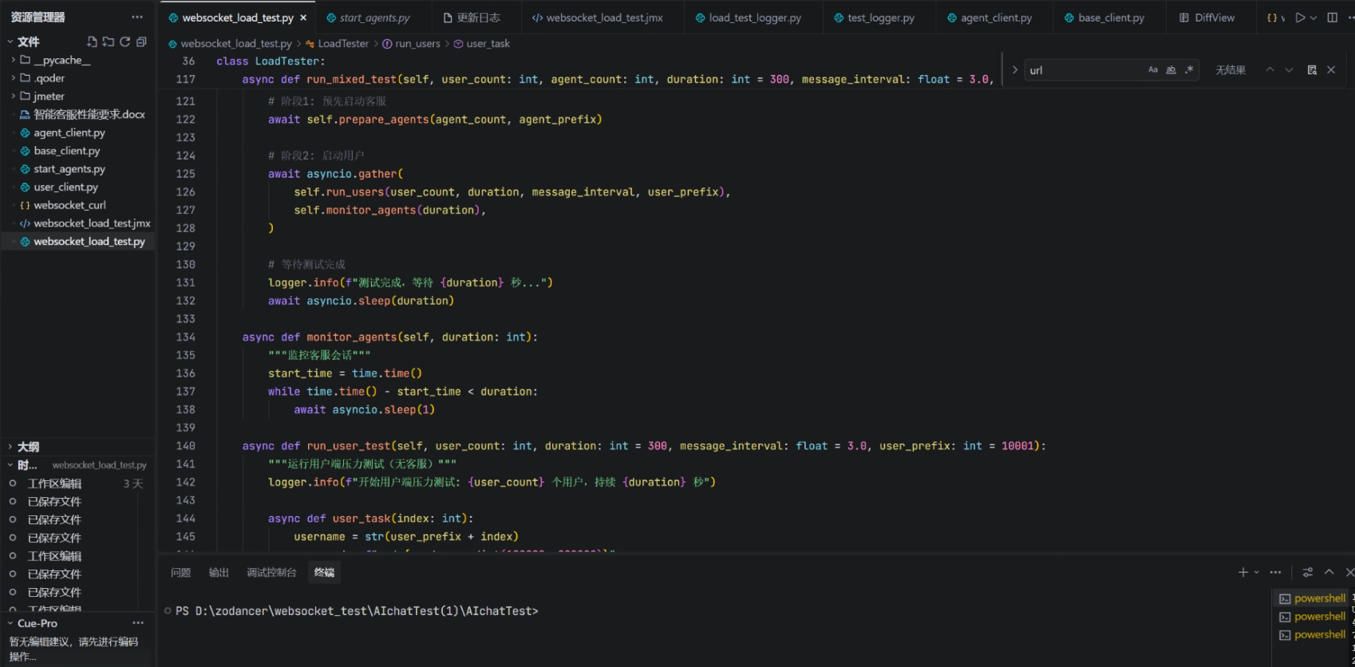
Task: Toggle match case in find box
Action: (1153, 70)
